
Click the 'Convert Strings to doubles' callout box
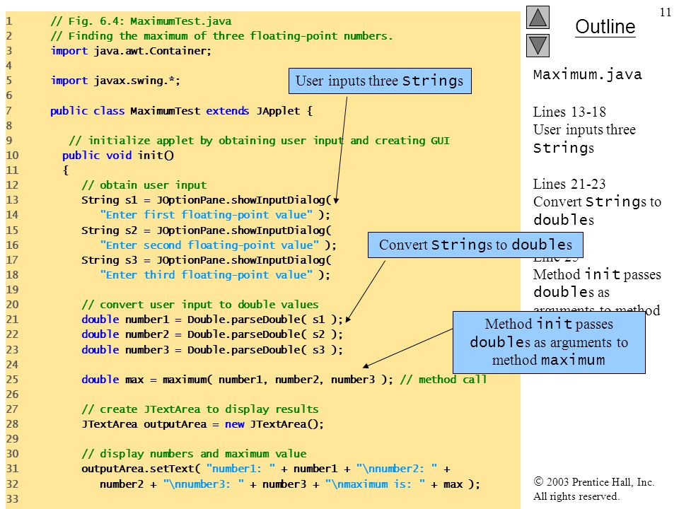click(475, 245)
